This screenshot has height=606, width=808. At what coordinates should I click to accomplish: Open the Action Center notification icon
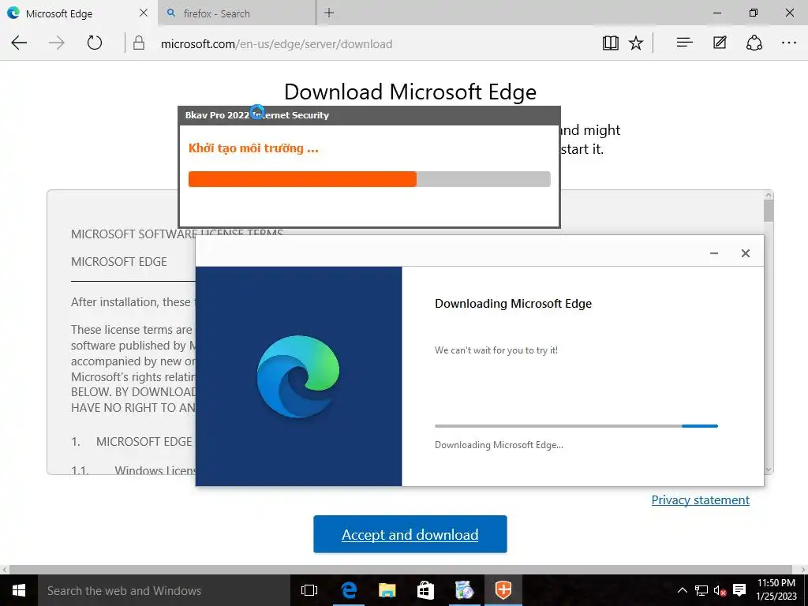(739, 590)
